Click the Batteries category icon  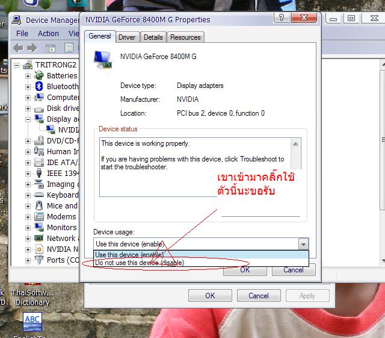click(x=39, y=75)
